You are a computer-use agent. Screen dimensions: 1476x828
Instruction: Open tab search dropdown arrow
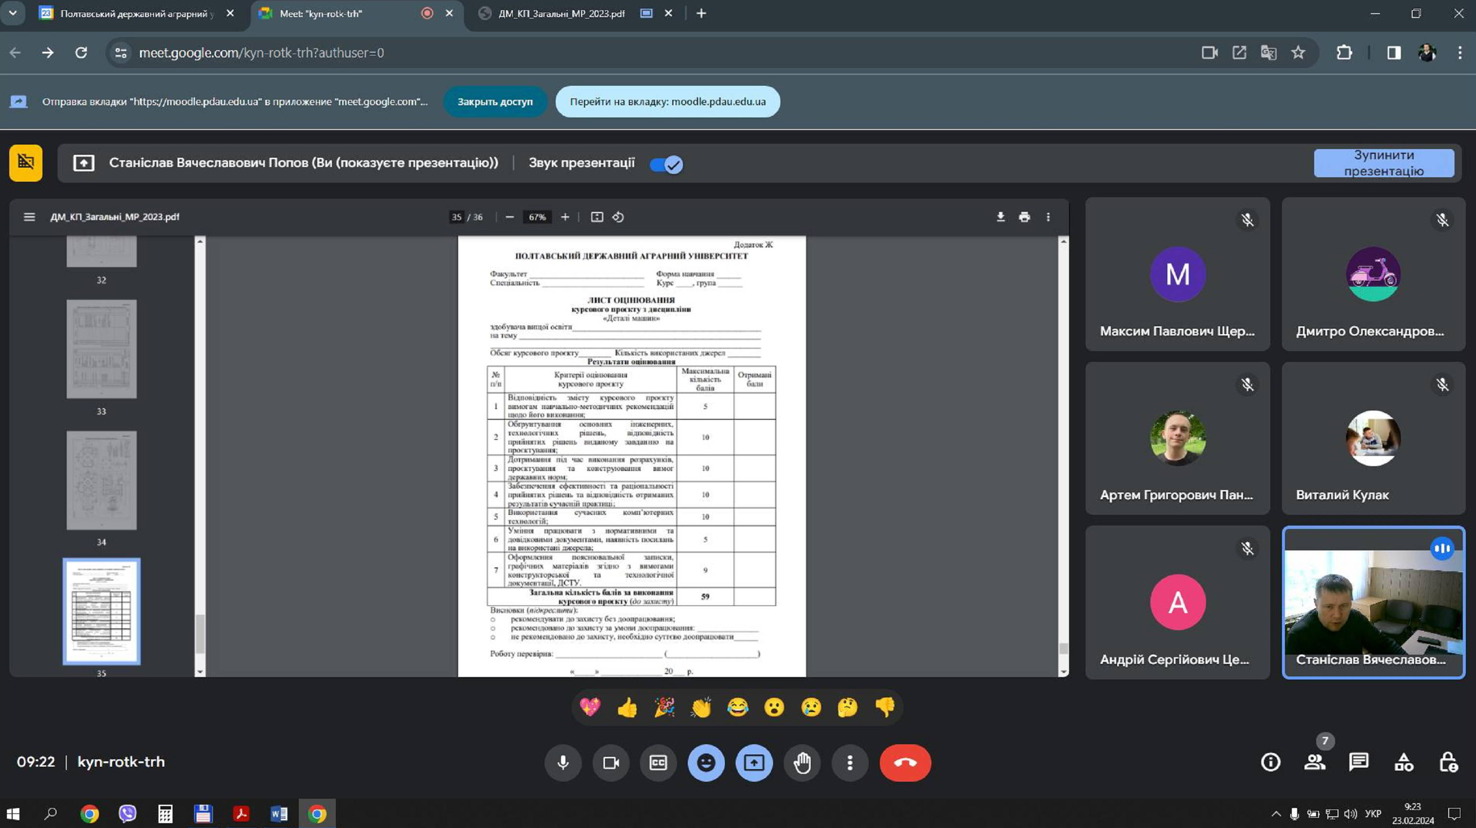13,13
